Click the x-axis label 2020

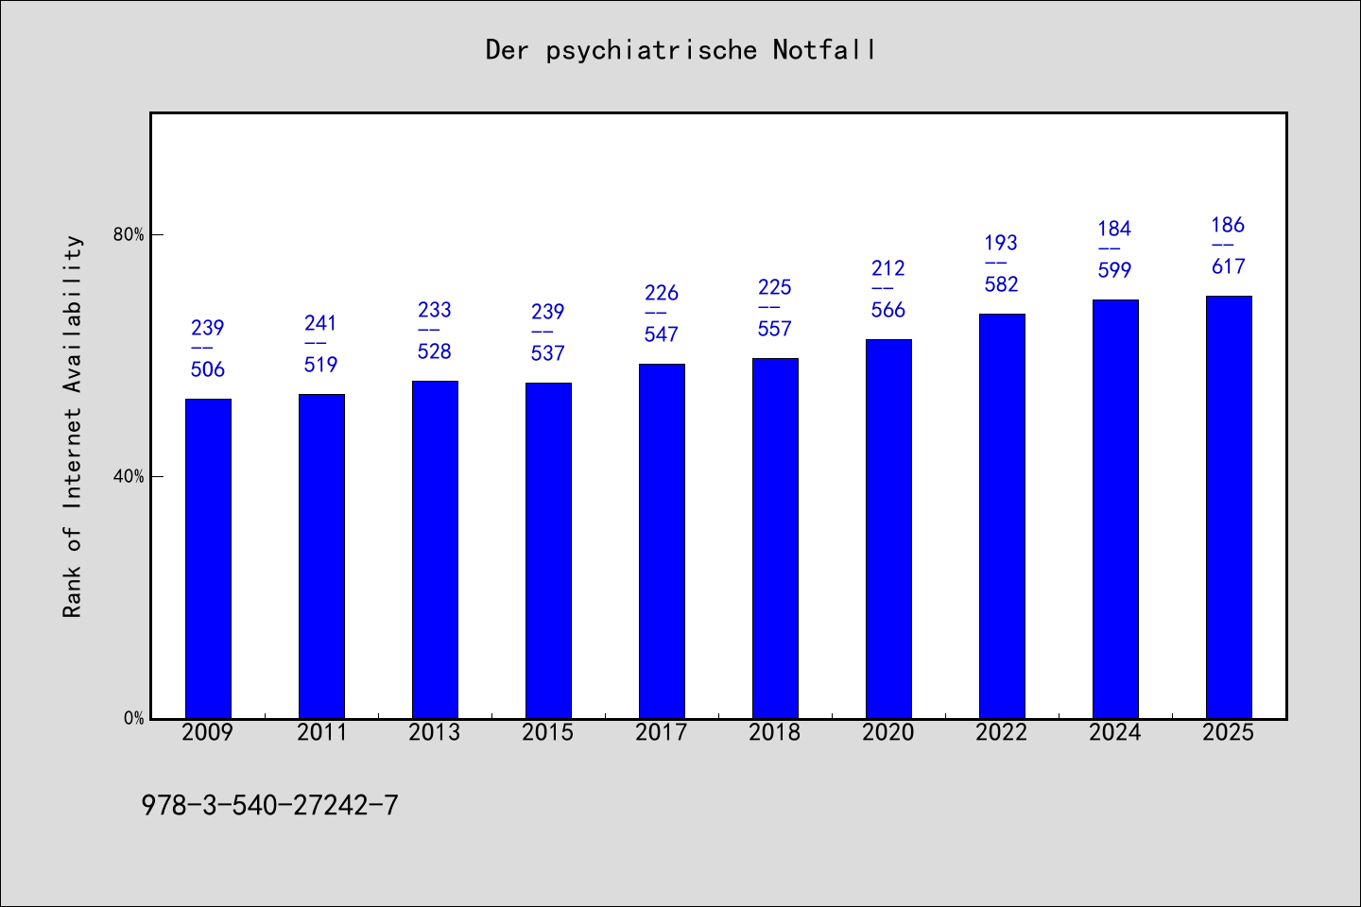coord(888,732)
